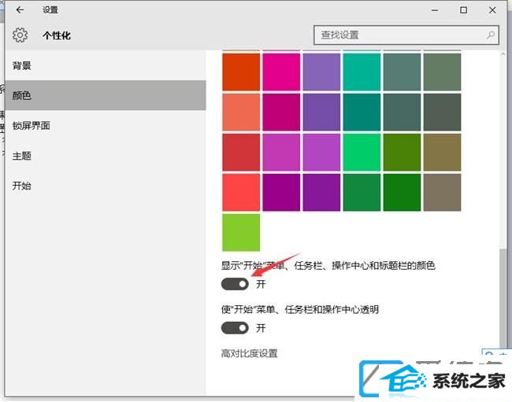Pick the medium purple swatch in second row

tap(321, 112)
